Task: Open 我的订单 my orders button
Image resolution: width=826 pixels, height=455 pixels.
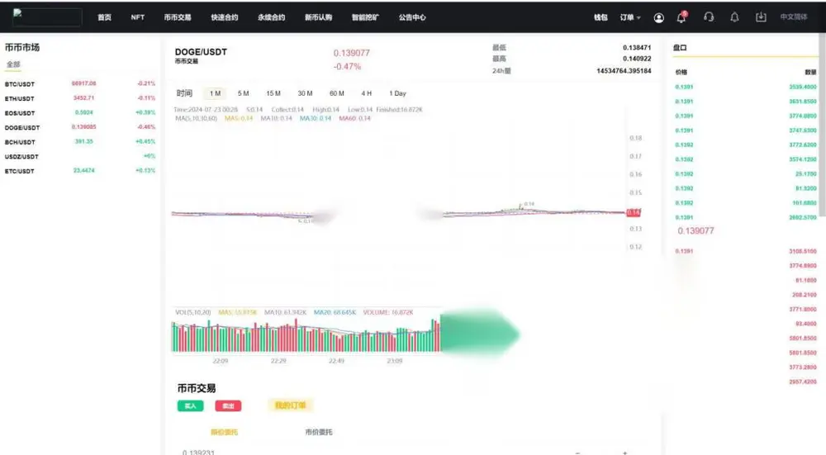Action: [x=290, y=405]
